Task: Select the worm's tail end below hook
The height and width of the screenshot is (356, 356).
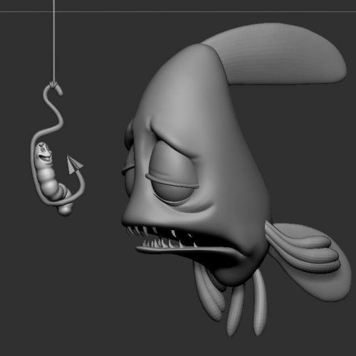Action: 65,209
